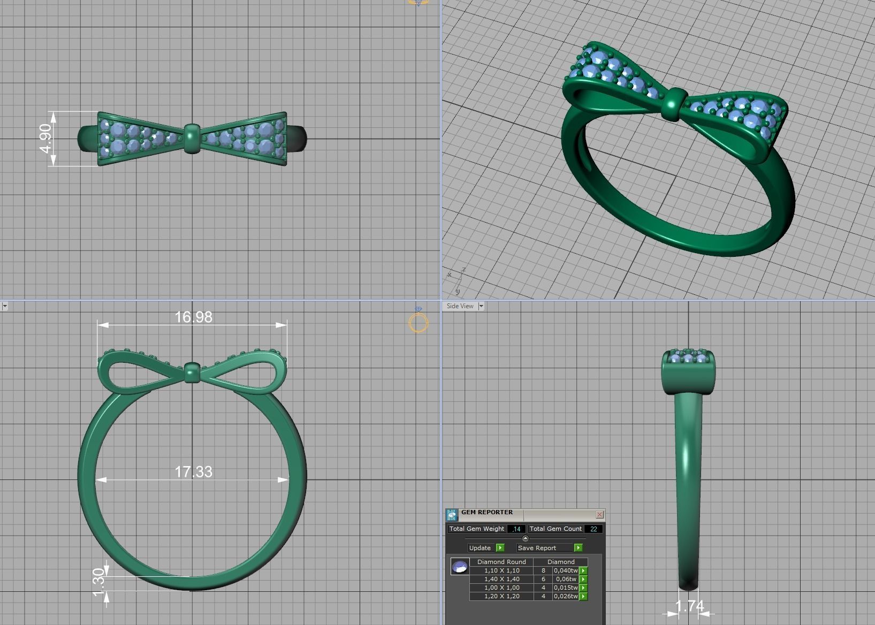The image size is (875, 625).
Task: Click the Diamond Round column header
Action: 501,562
